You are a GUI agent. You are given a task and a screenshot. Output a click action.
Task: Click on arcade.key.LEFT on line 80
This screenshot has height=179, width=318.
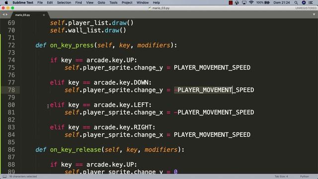pyautogui.click(x=121, y=105)
